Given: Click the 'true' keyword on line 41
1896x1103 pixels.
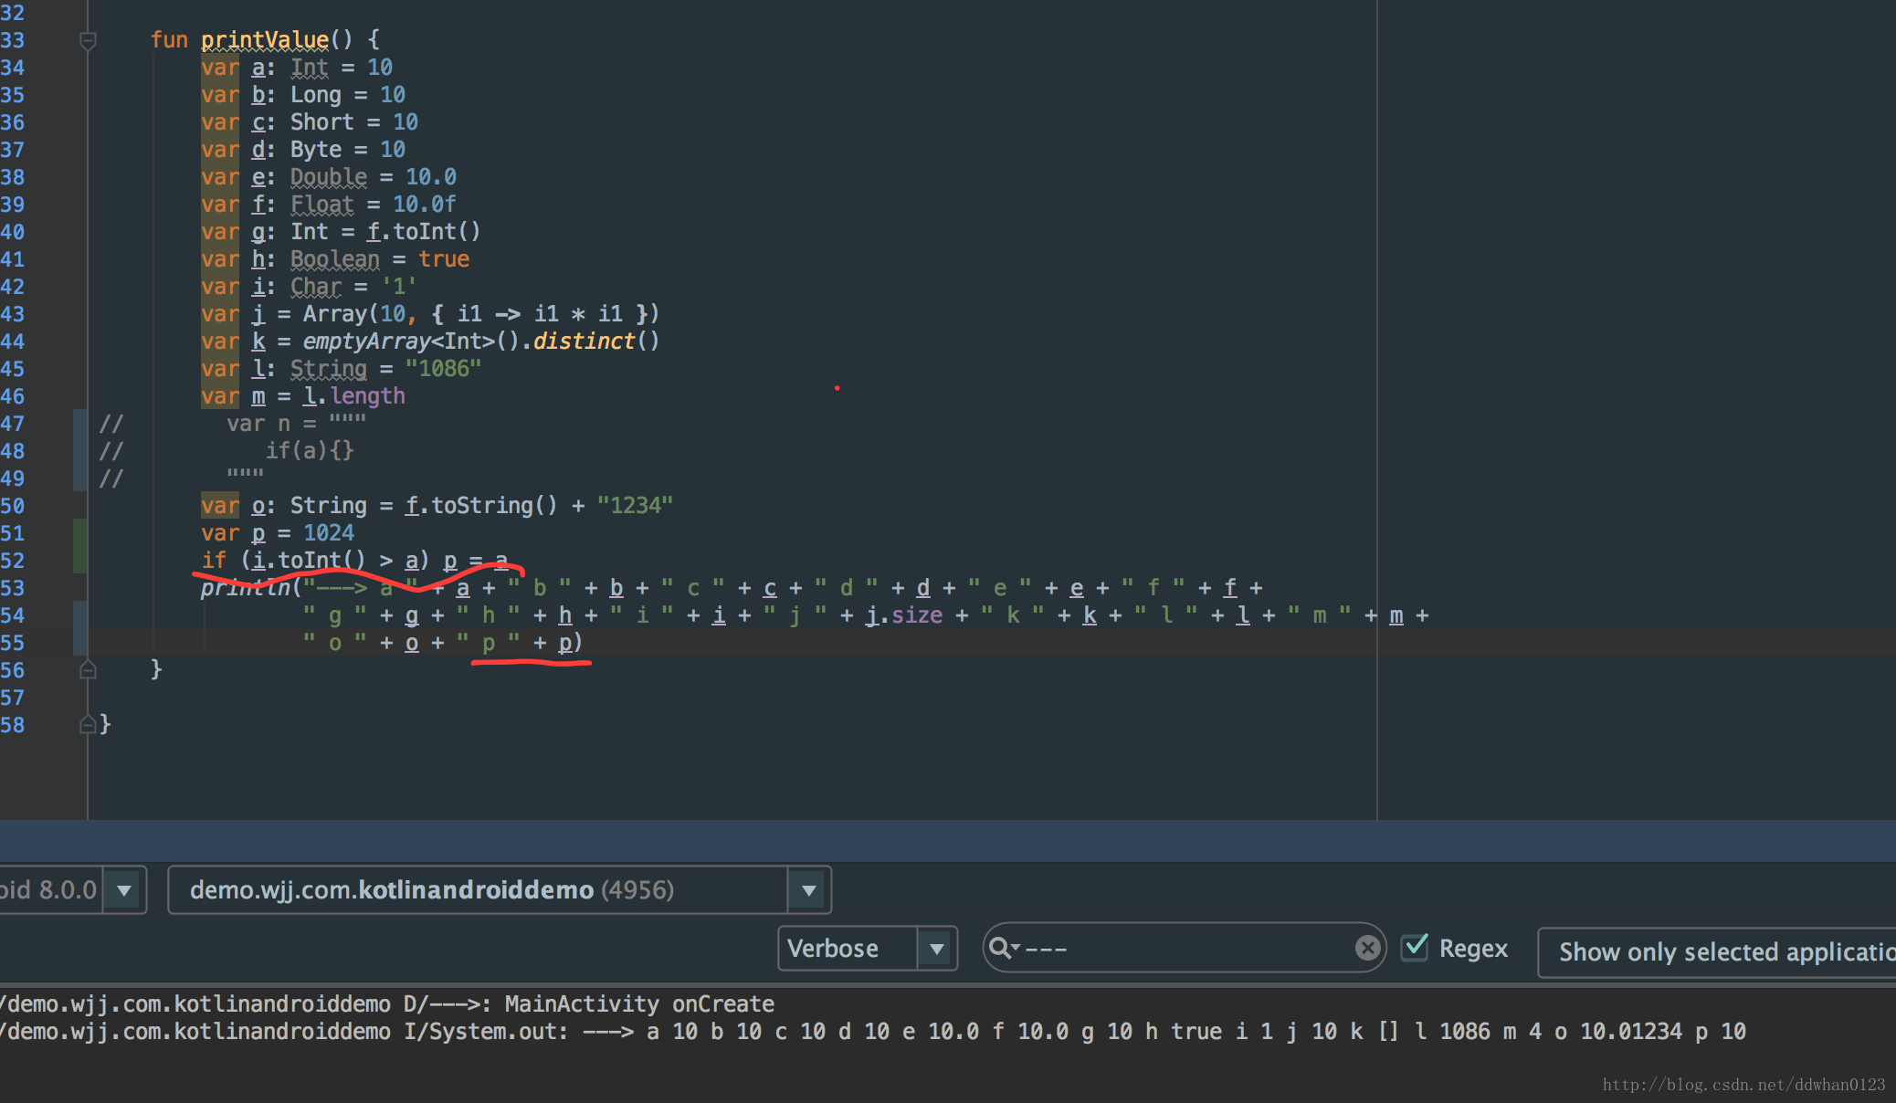Looking at the screenshot, I should (445, 259).
